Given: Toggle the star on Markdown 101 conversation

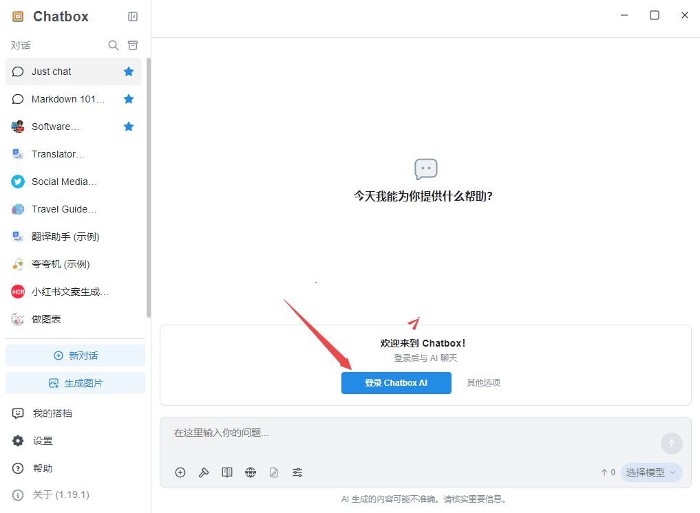Looking at the screenshot, I should 129,99.
